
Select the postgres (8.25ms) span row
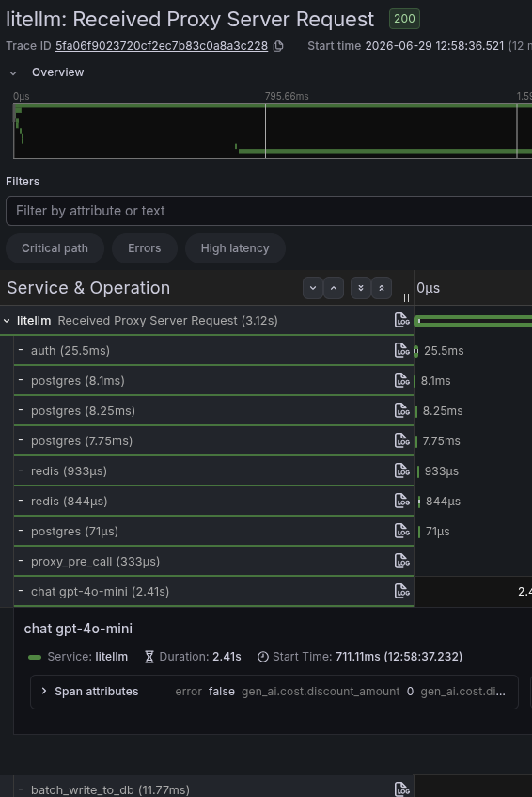[x=213, y=410]
